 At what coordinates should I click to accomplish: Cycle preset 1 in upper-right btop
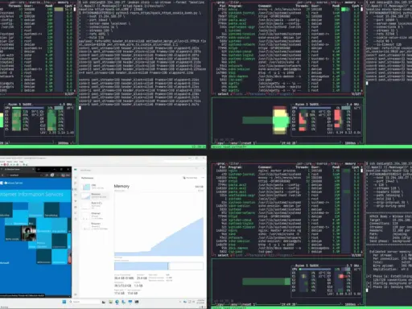(249, 143)
